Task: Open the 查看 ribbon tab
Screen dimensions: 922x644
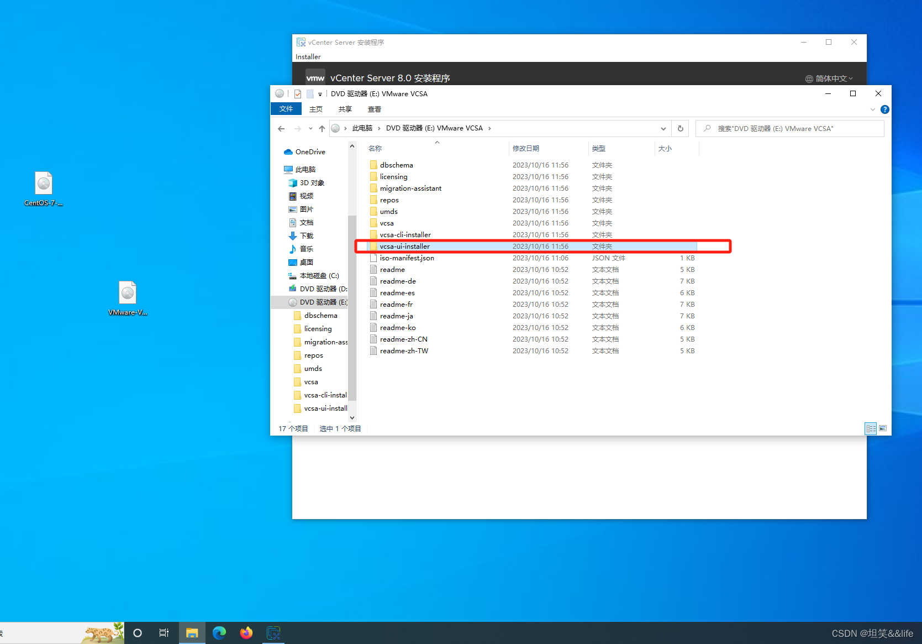Action: [375, 109]
